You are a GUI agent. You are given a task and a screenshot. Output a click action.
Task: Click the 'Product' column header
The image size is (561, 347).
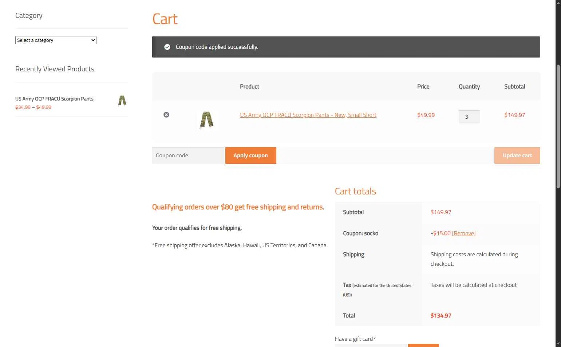[249, 87]
